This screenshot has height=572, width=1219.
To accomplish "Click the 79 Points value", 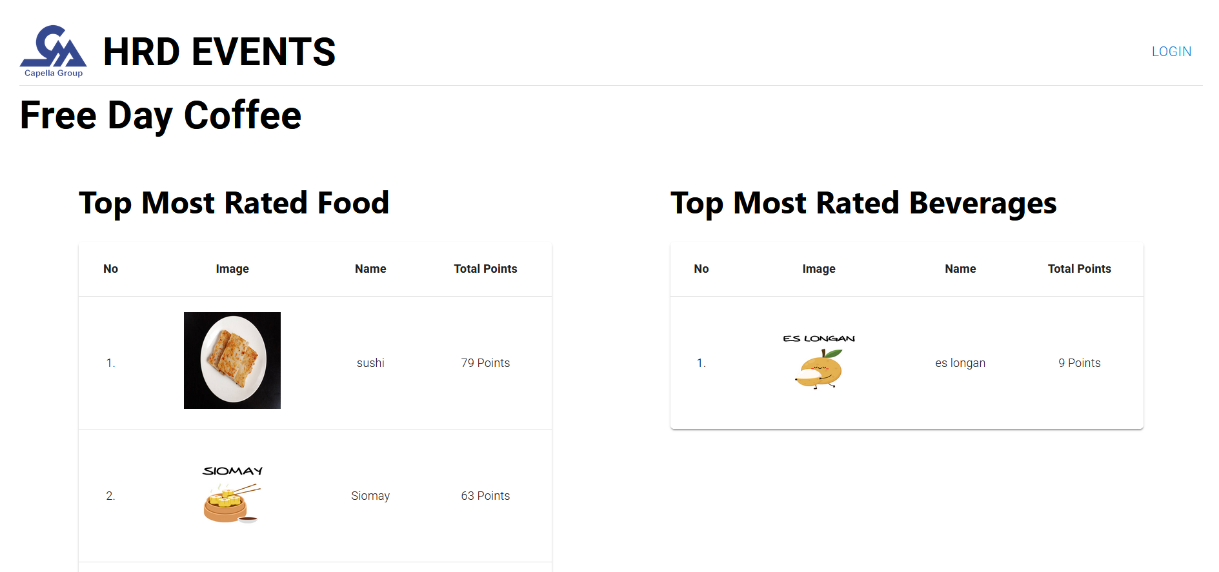I will pos(485,363).
